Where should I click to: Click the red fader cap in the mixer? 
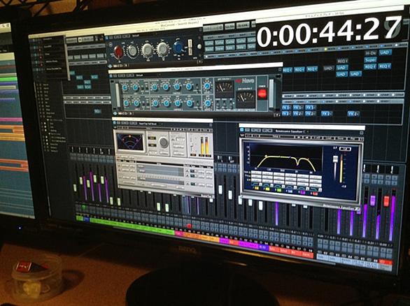(x=386, y=201)
